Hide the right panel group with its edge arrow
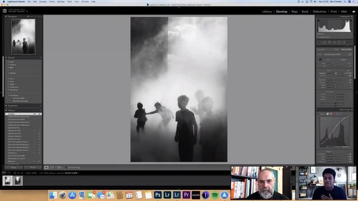 pyautogui.click(x=357, y=93)
